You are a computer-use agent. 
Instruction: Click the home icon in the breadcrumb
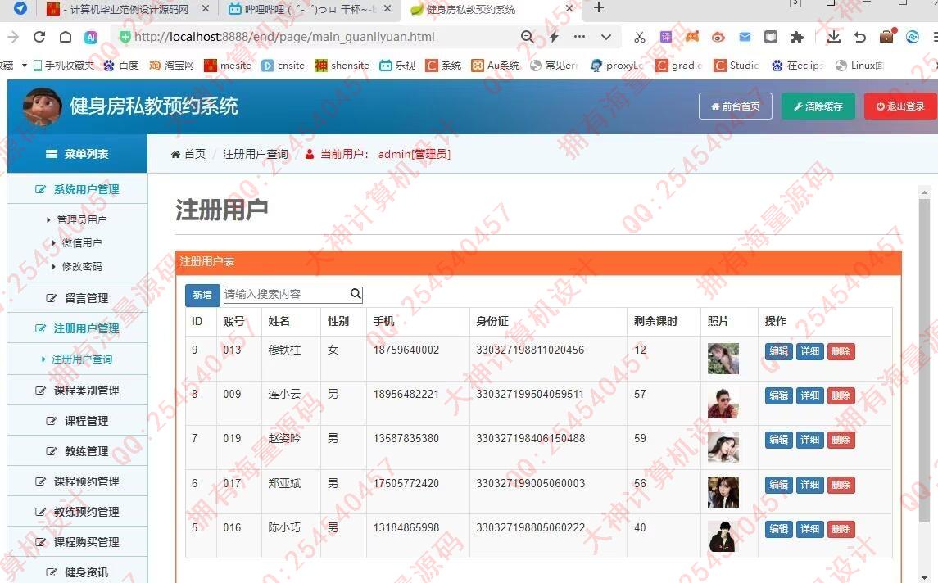click(x=175, y=154)
